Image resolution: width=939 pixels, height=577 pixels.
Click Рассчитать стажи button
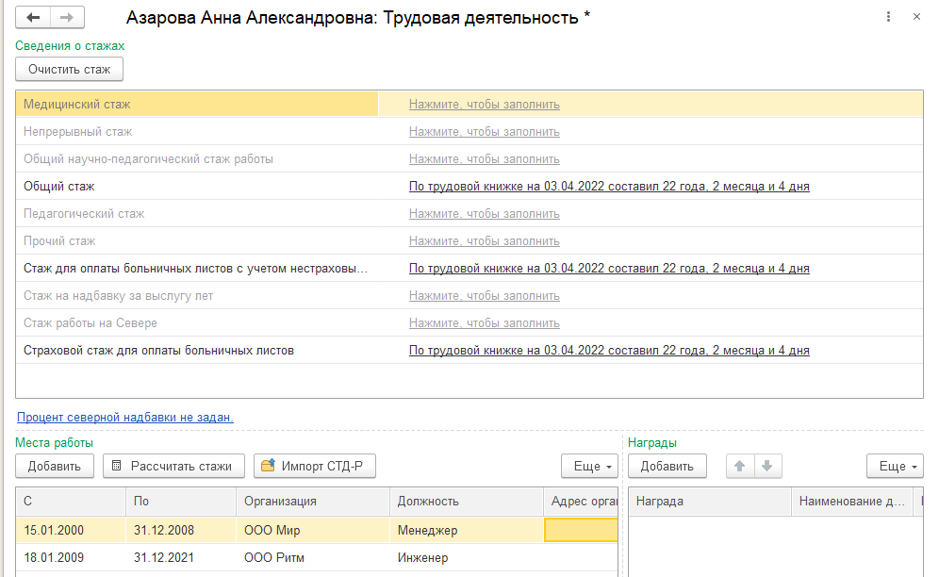(x=174, y=466)
